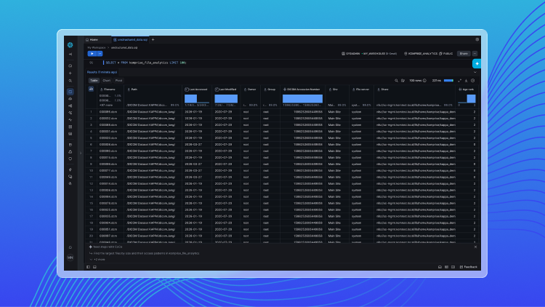Collapse the left navigation sidebar
The width and height of the screenshot is (545, 307).
pos(70,55)
